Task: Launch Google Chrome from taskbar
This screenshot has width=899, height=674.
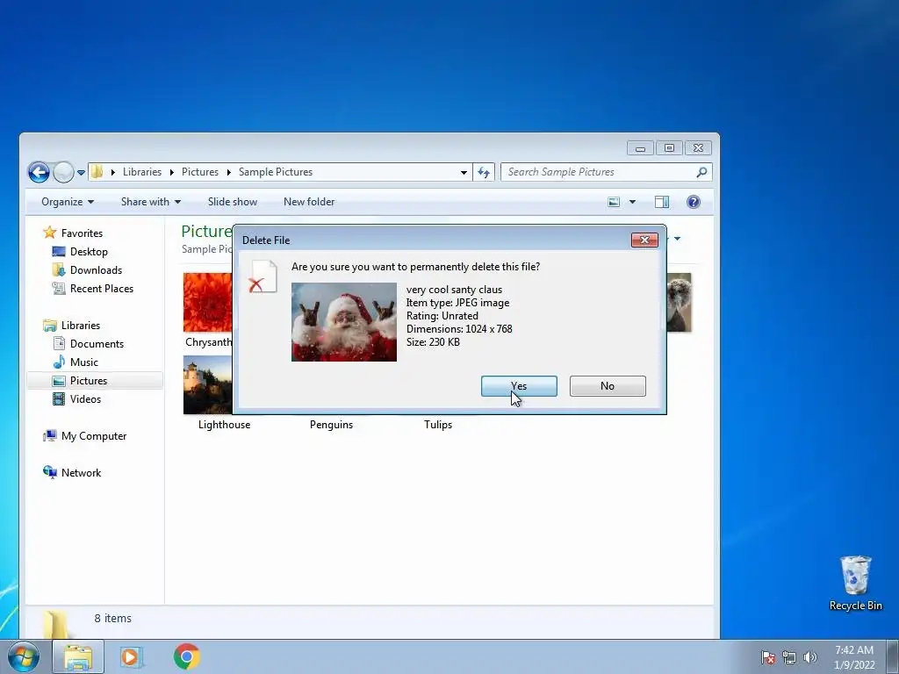Action: click(186, 656)
